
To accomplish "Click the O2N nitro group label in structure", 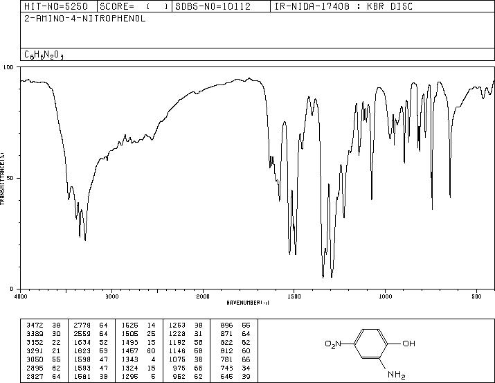I will [333, 344].
